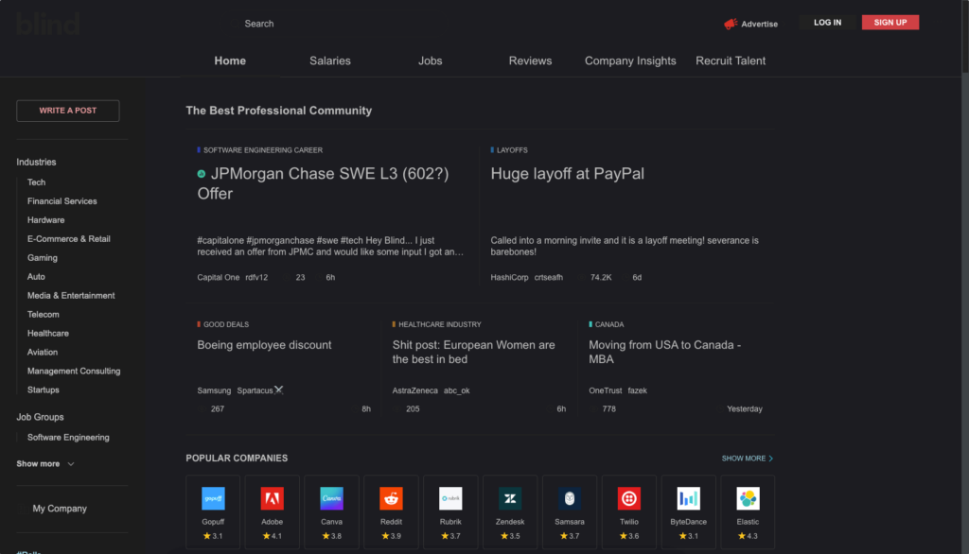Click SHOW MORE chevron for popular companies
969x554 pixels.
pyautogui.click(x=770, y=459)
